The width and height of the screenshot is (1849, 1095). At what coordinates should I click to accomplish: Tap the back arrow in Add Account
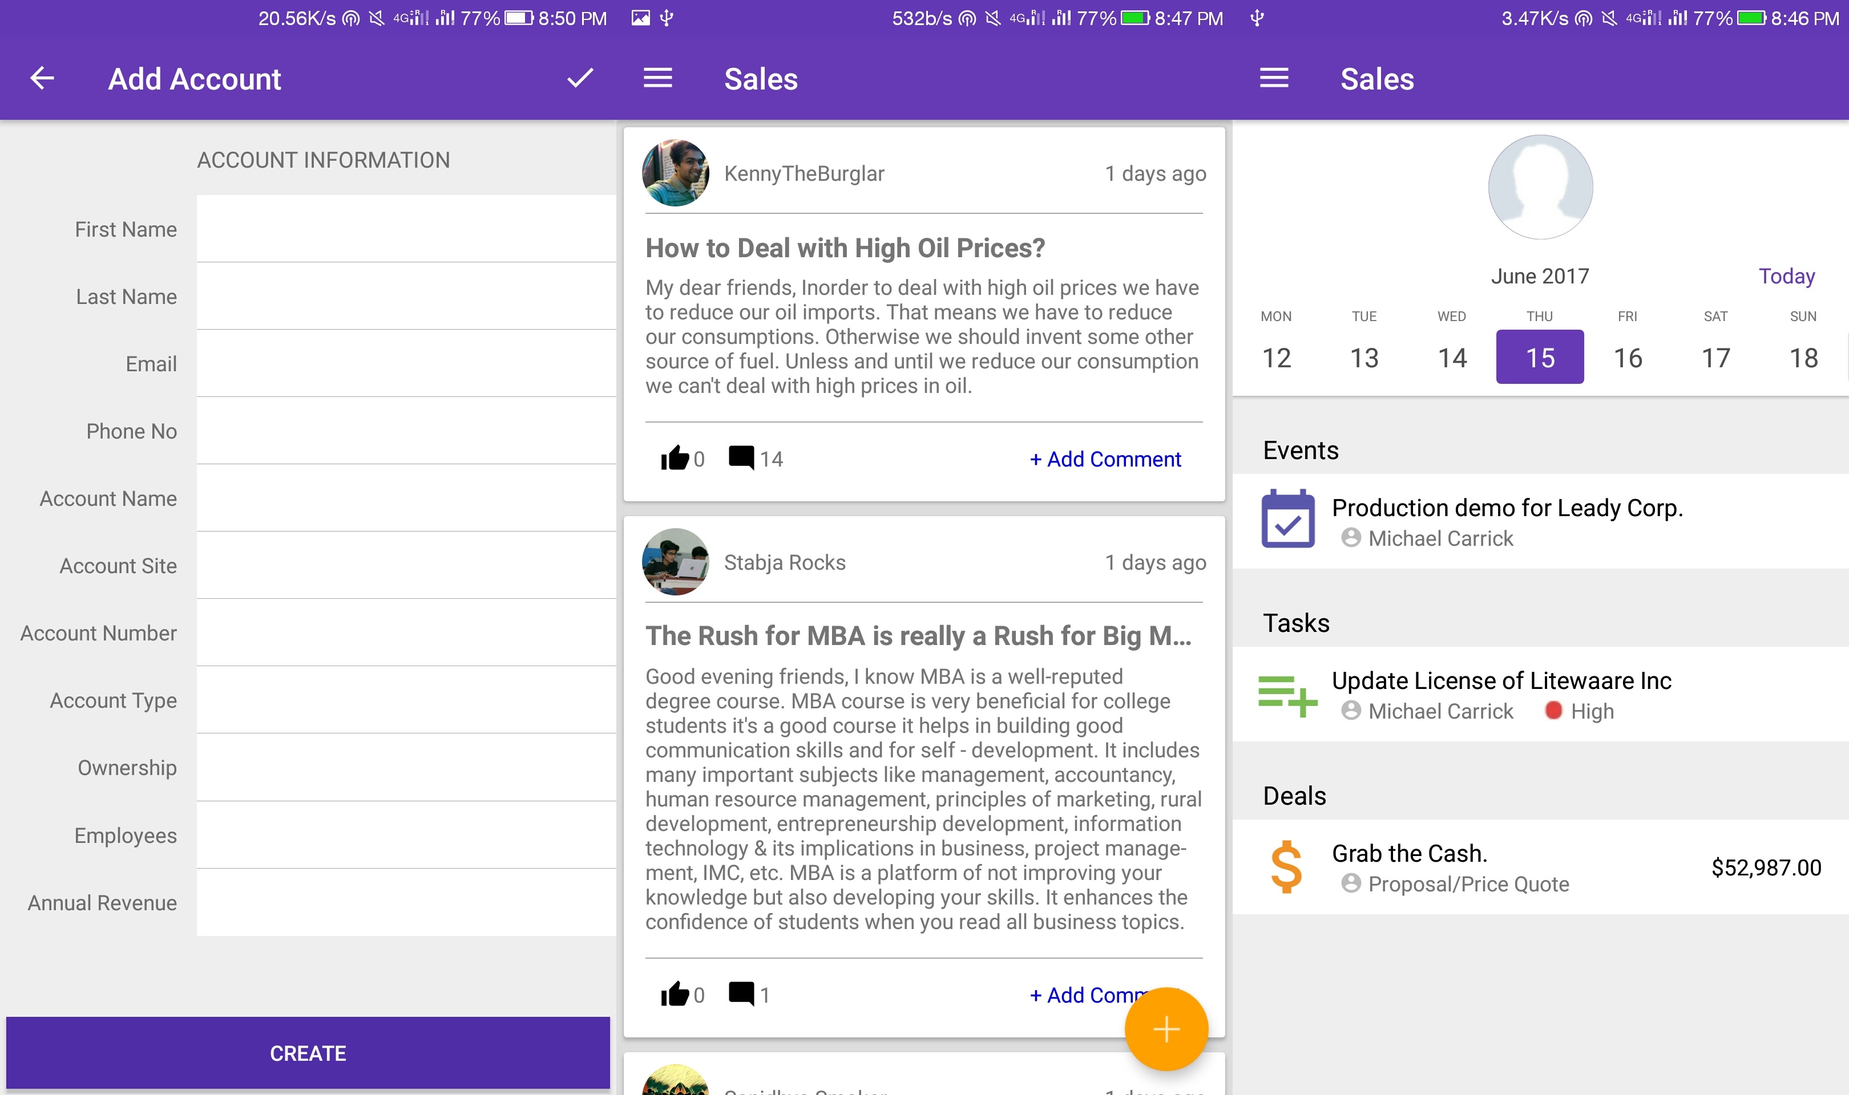[42, 78]
